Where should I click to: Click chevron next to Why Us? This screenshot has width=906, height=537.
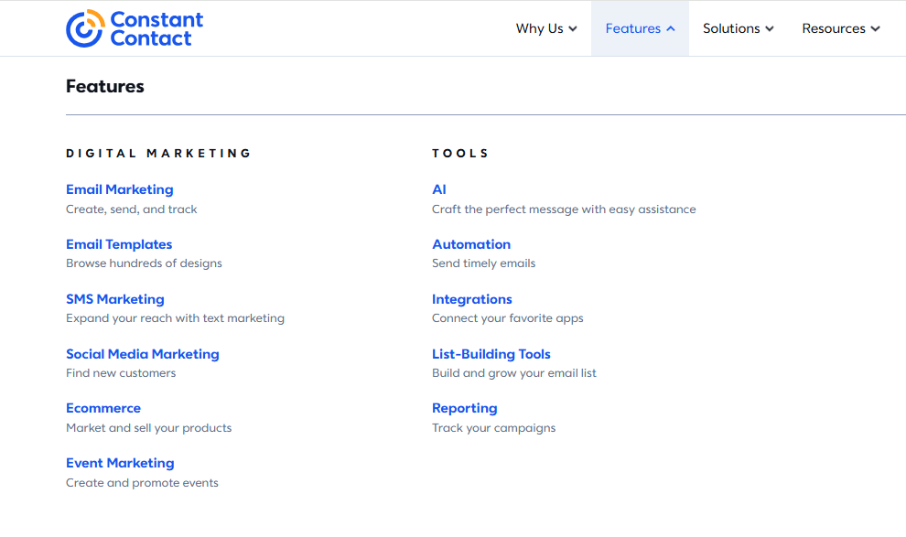(x=573, y=29)
